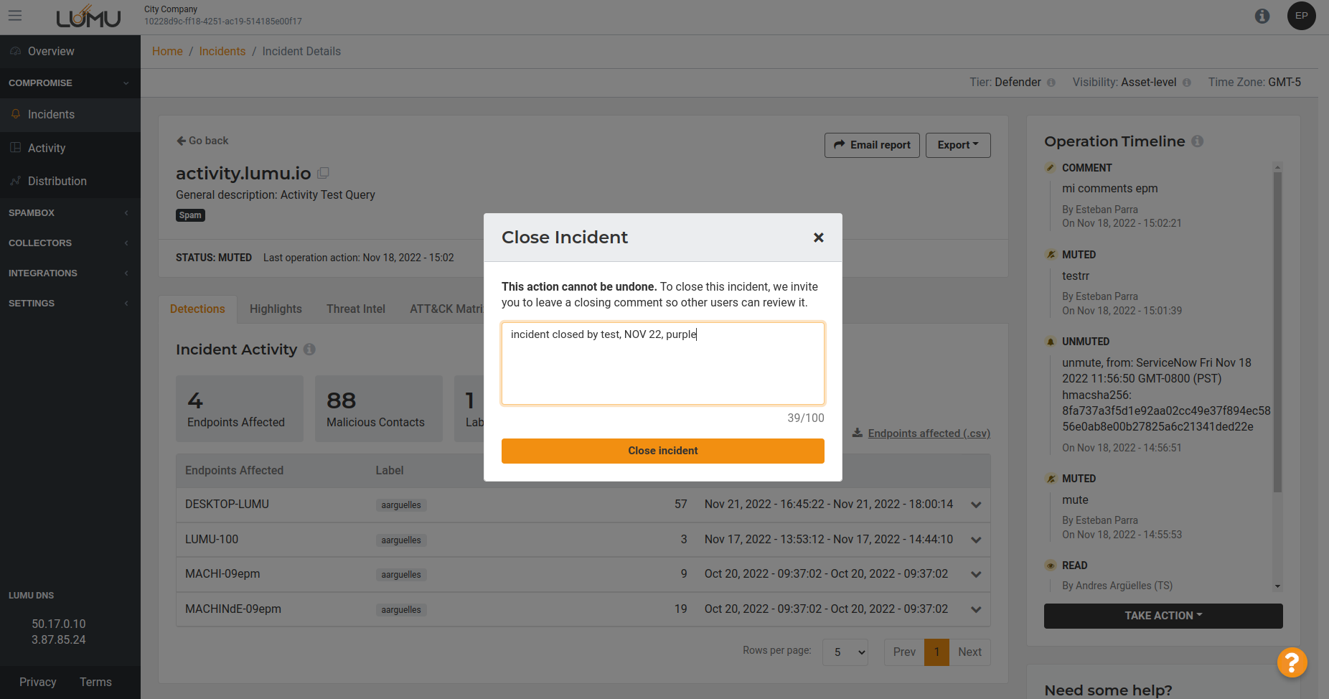This screenshot has width=1329, height=699.
Task: Expand the DESKTOP-LUMU row chevron
Action: tap(976, 505)
